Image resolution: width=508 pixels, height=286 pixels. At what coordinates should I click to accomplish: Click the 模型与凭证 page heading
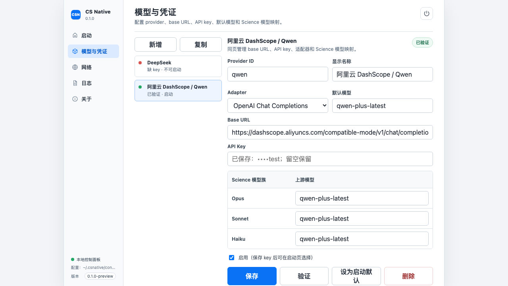click(156, 12)
